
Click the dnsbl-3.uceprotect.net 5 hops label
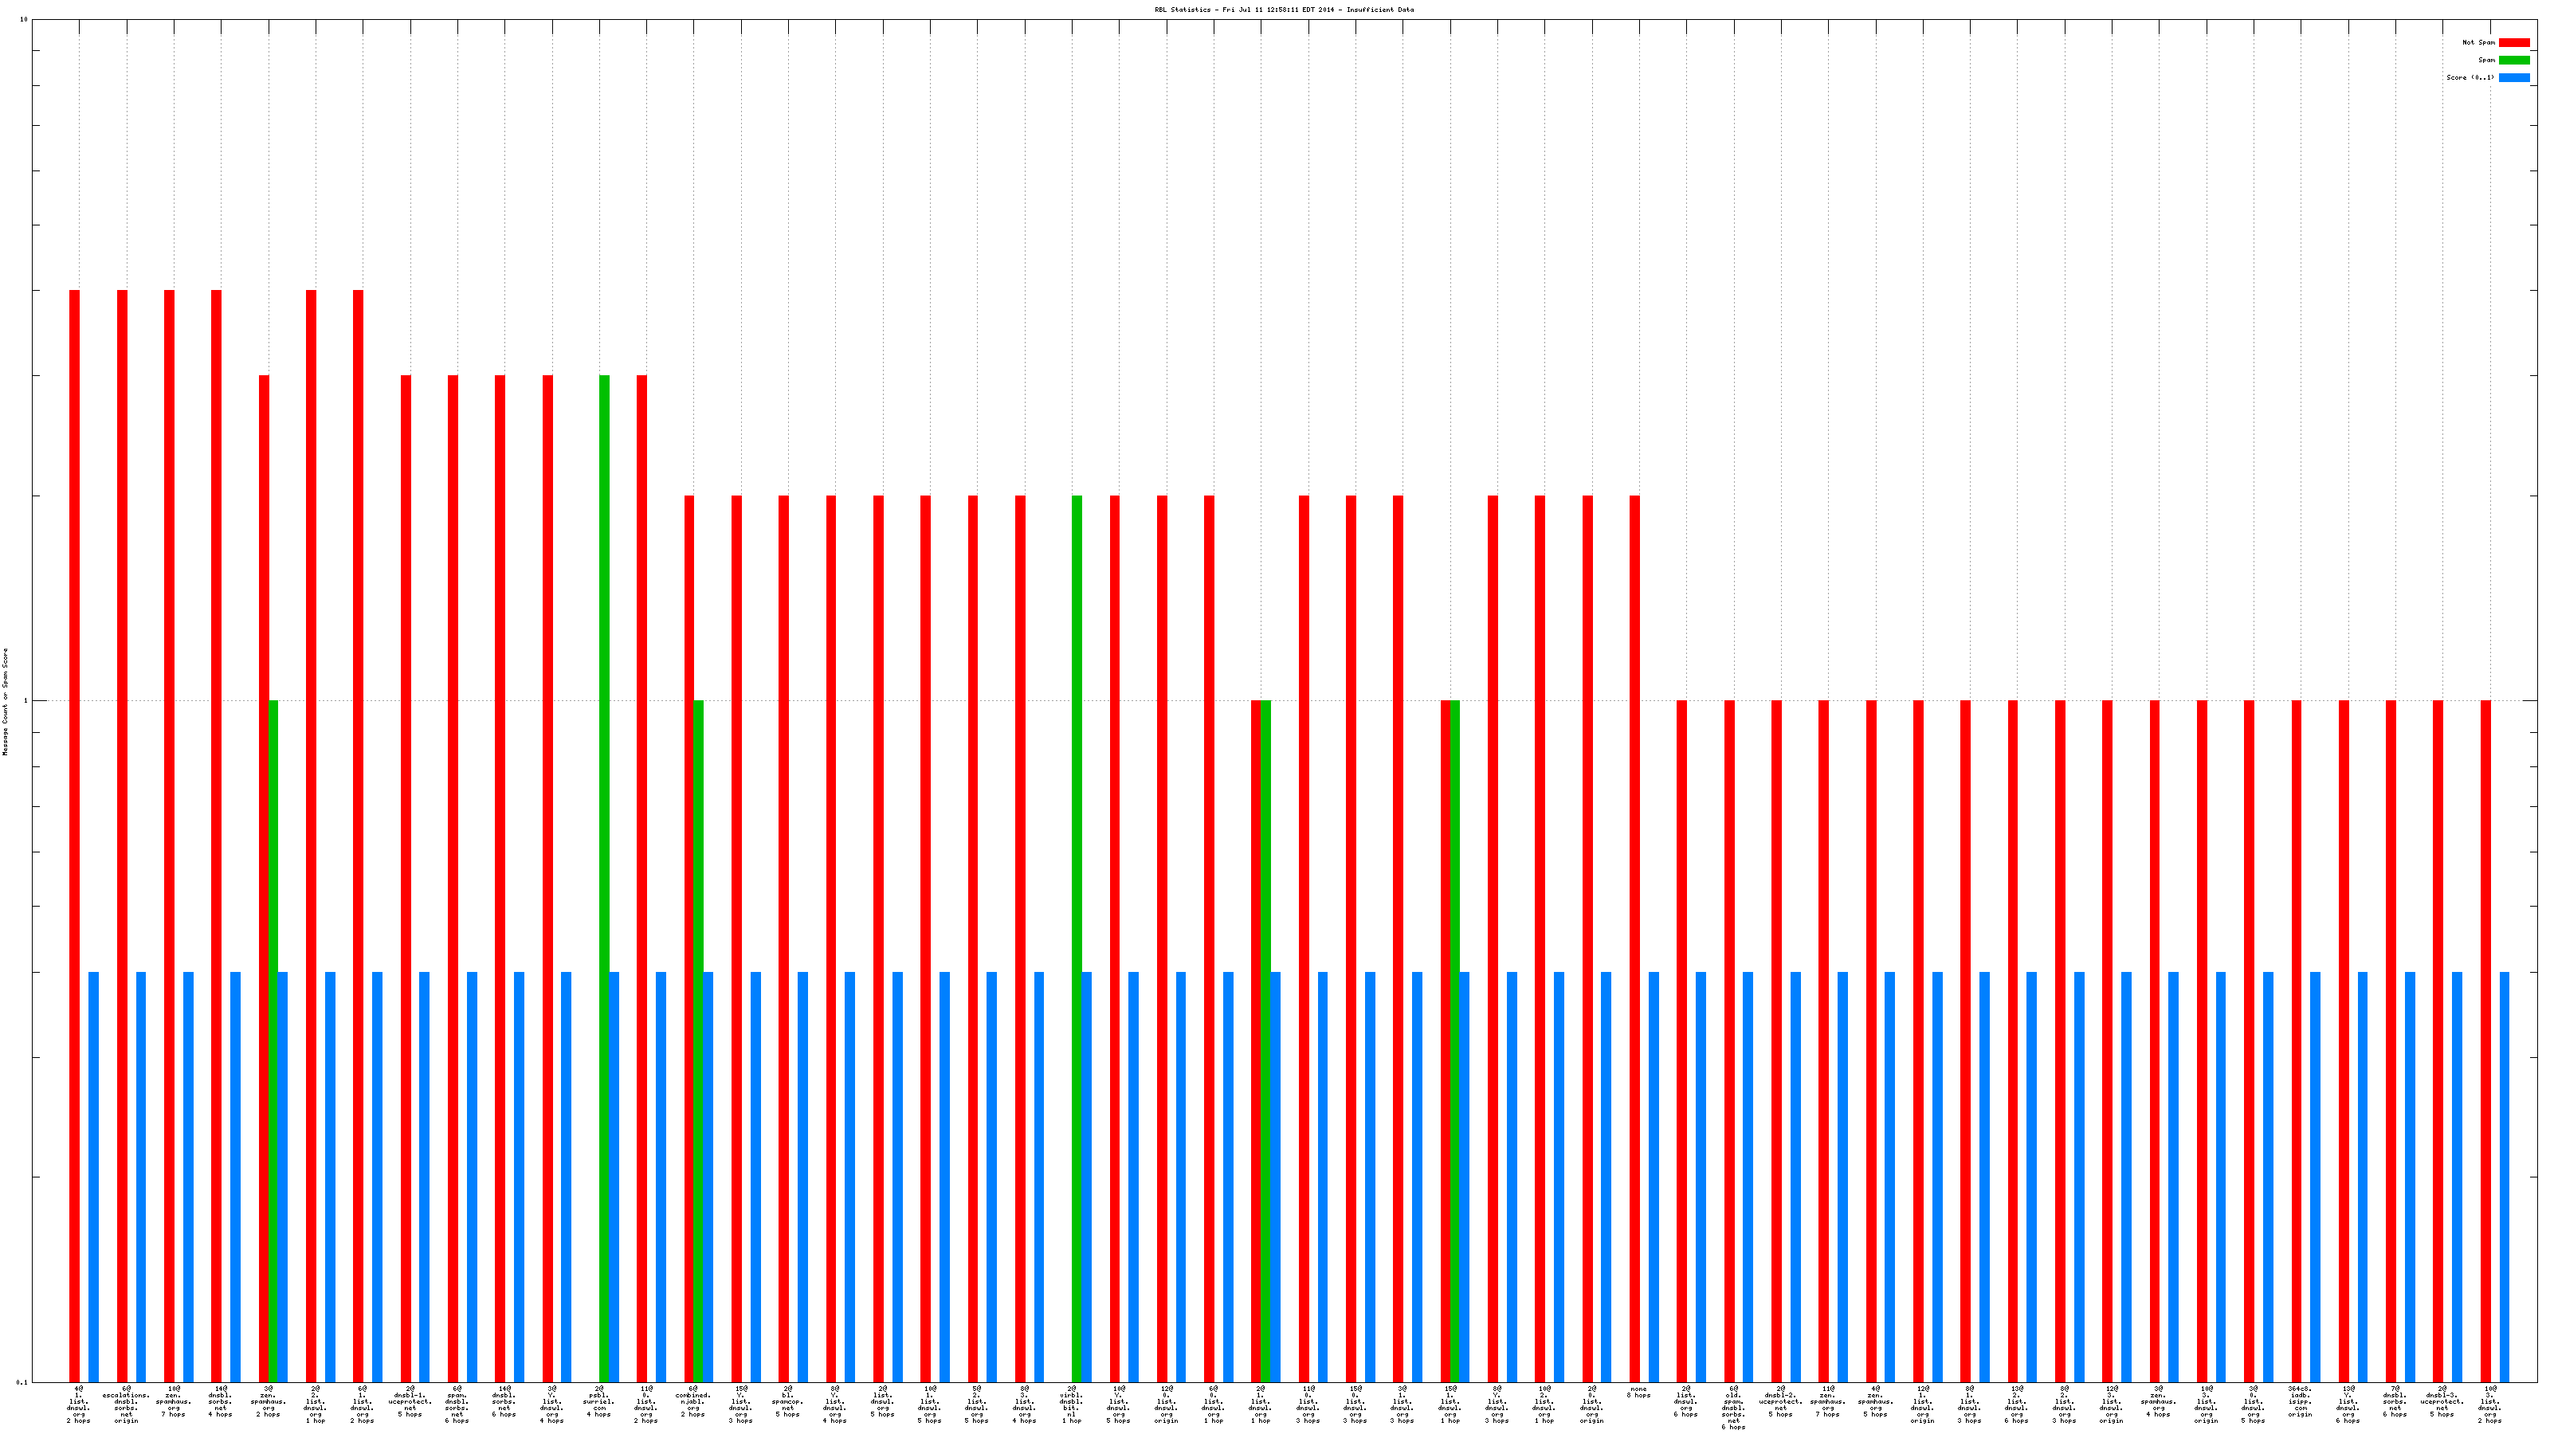click(2442, 1402)
